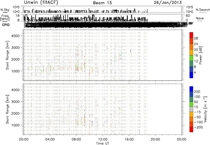Click the '4000' tick of the power panel's Slant Range axis

(x=15, y=36)
